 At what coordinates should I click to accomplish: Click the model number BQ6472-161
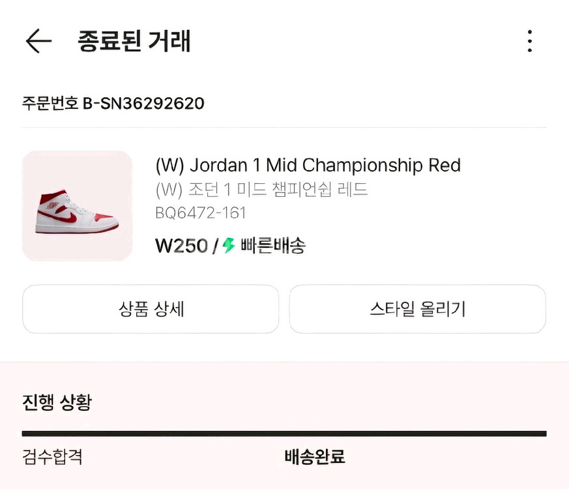pyautogui.click(x=200, y=213)
